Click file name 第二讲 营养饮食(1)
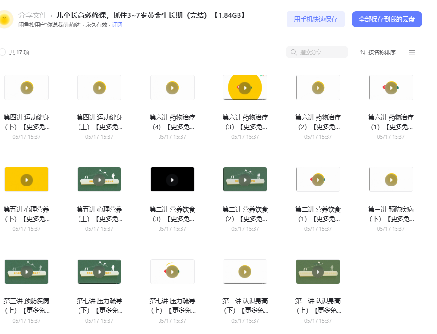The width and height of the screenshot is (437, 334). click(x=318, y=214)
